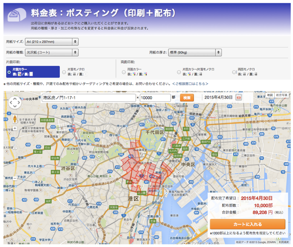Click the 中目黒 station label

tap(67, 212)
